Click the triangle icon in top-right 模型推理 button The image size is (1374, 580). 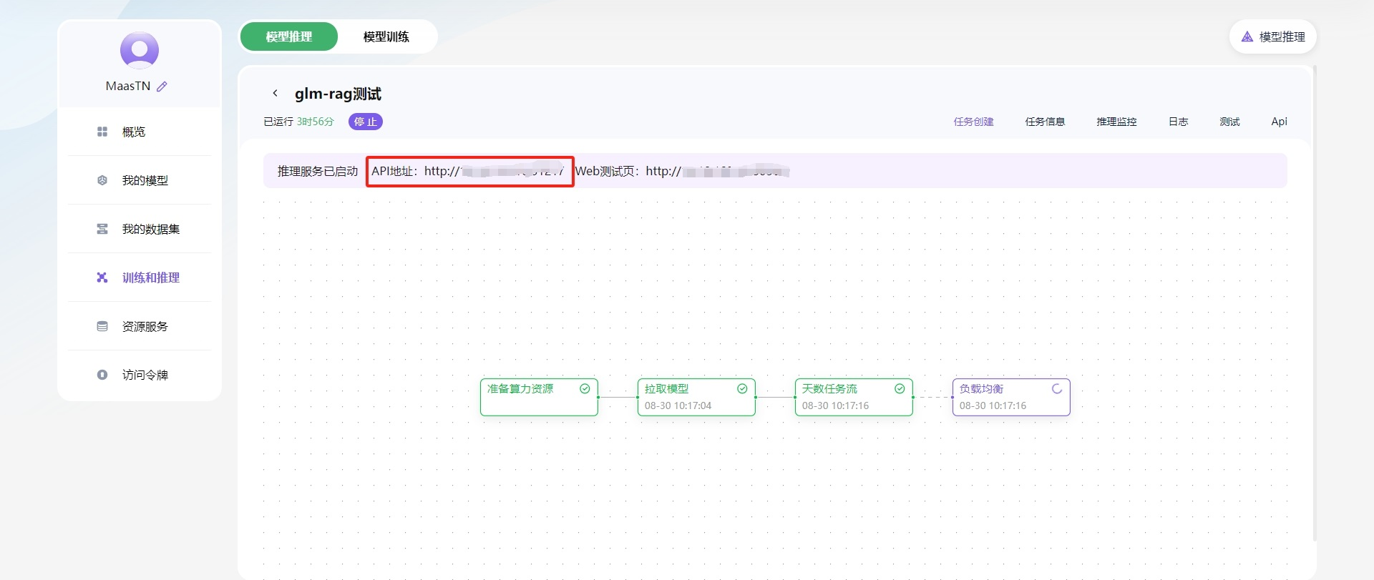pyautogui.click(x=1247, y=36)
